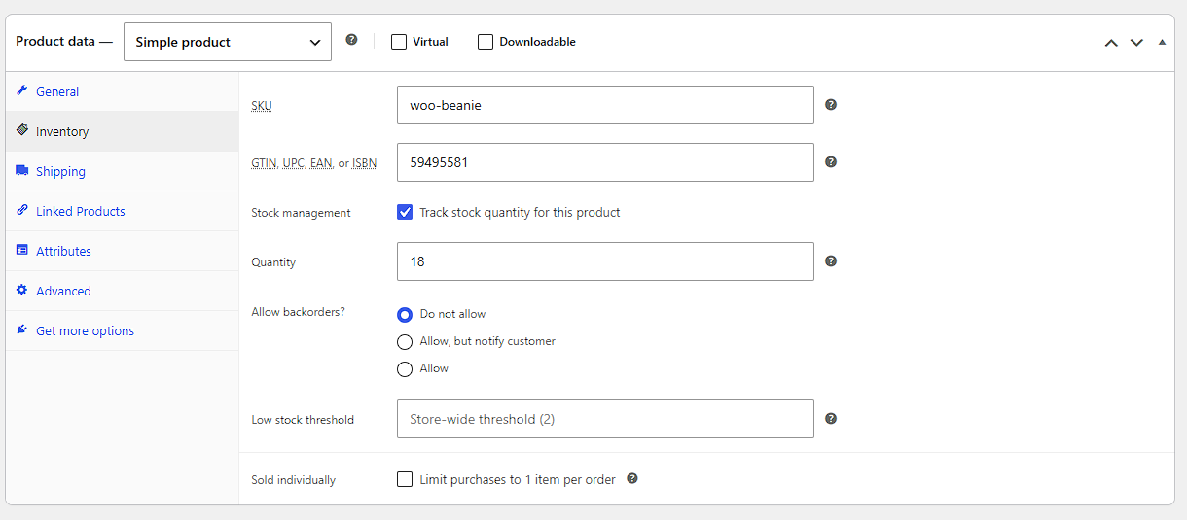Screen dimensions: 1187x520
Task: Collapse the Product data panel
Action: (1162, 42)
